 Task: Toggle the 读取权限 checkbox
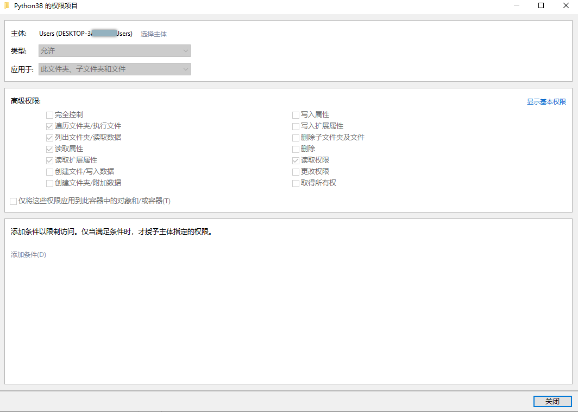coord(296,161)
